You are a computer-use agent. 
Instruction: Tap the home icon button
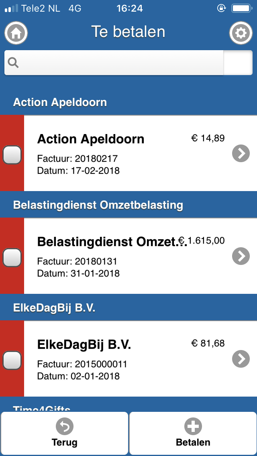pos(16,33)
